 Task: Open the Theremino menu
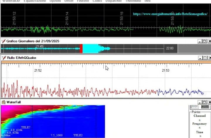pyautogui.click(x=133, y=1)
